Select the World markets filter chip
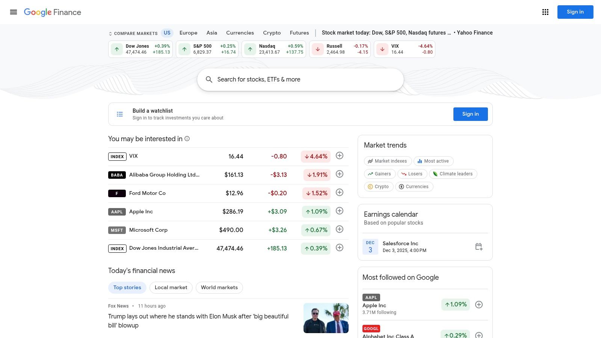601x338 pixels. (x=219, y=287)
